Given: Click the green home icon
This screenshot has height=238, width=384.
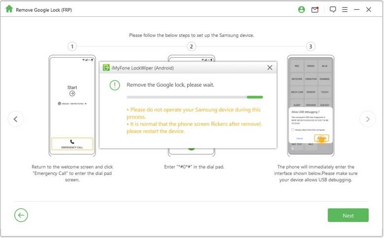Looking at the screenshot, I should coord(9,9).
